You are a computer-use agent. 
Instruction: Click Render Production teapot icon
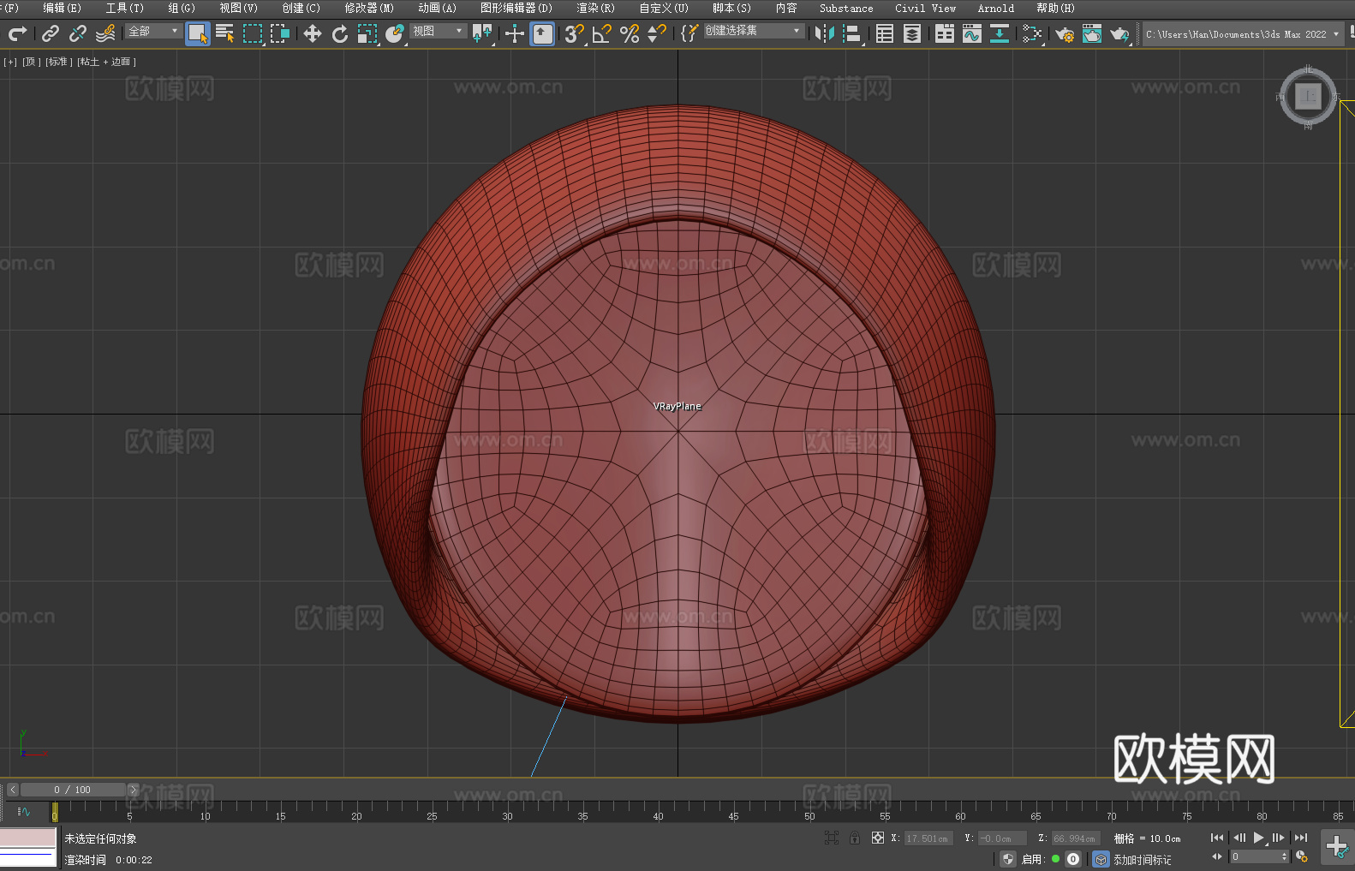click(x=1119, y=33)
